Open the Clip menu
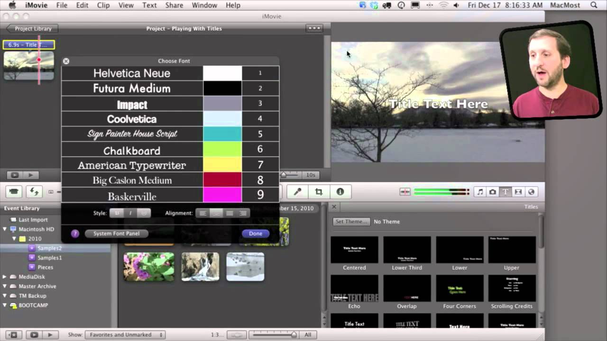The image size is (607, 341). 103,5
